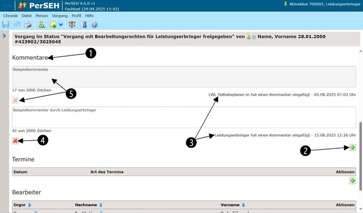Sort Bearbeiter table by Vorname
The width and height of the screenshot is (363, 213).
pos(243,205)
